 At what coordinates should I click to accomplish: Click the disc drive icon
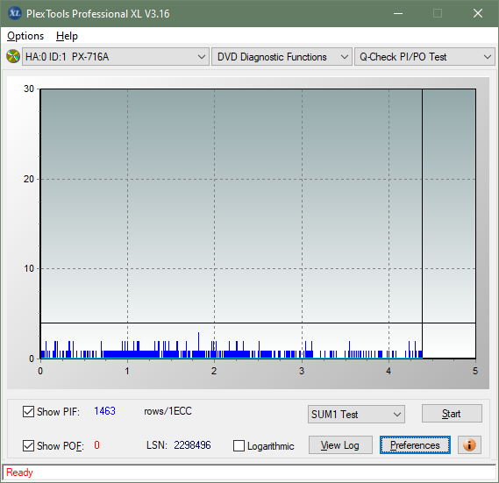point(13,57)
